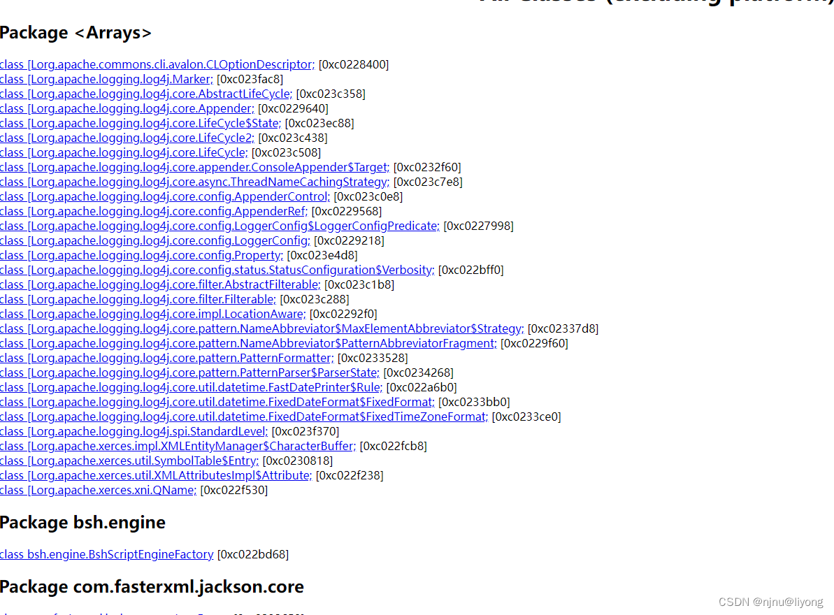This screenshot has width=834, height=615.
Task: Open the FixedTimeZoneFormat class link
Action: 243,417
